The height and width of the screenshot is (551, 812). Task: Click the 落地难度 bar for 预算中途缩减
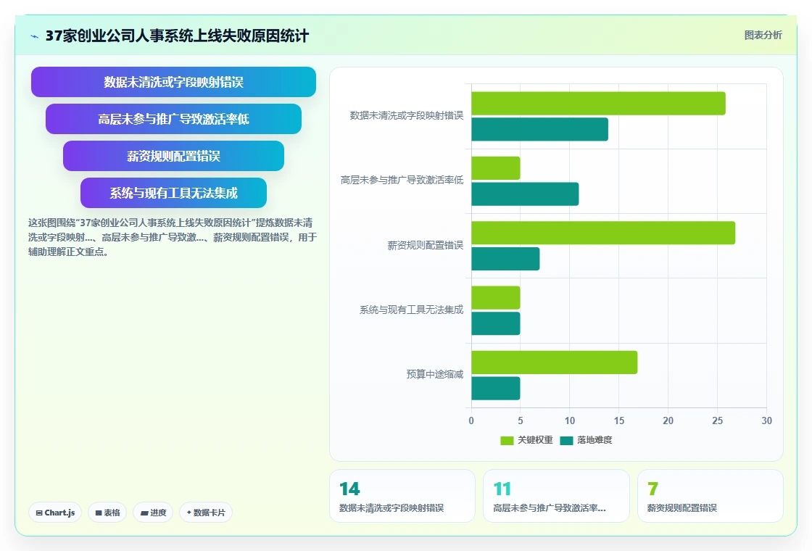point(496,389)
